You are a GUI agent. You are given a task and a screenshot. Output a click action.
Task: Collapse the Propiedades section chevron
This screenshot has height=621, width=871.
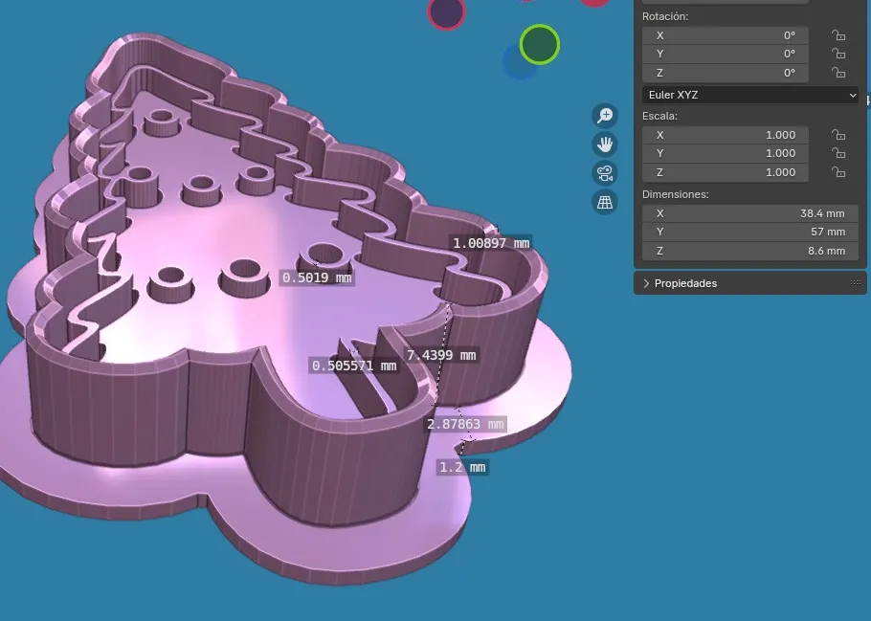[x=646, y=282]
